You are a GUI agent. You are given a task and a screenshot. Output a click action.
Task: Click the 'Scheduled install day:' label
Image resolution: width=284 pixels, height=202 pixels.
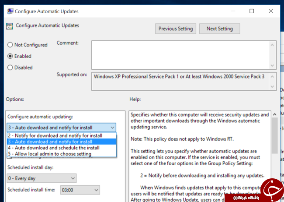click(31, 167)
